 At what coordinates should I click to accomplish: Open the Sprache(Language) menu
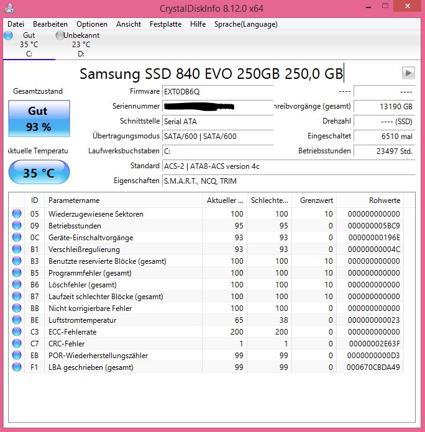(245, 24)
